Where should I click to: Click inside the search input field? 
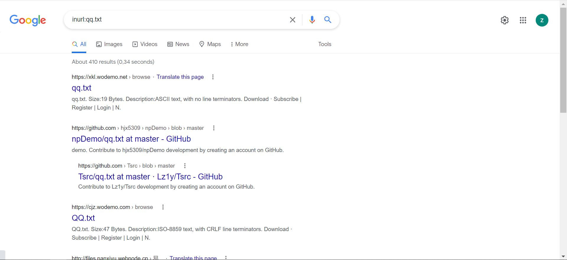(177, 20)
